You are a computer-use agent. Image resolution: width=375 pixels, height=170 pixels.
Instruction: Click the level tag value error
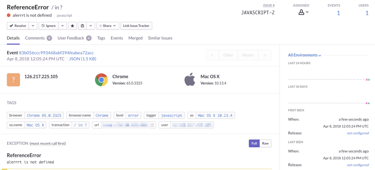point(133,115)
